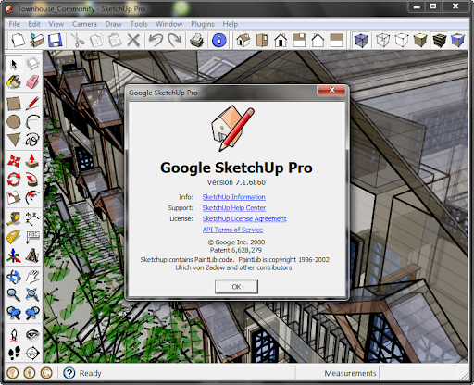Image resolution: width=474 pixels, height=385 pixels.
Task: Switch to Shaded style
Action: (420, 40)
